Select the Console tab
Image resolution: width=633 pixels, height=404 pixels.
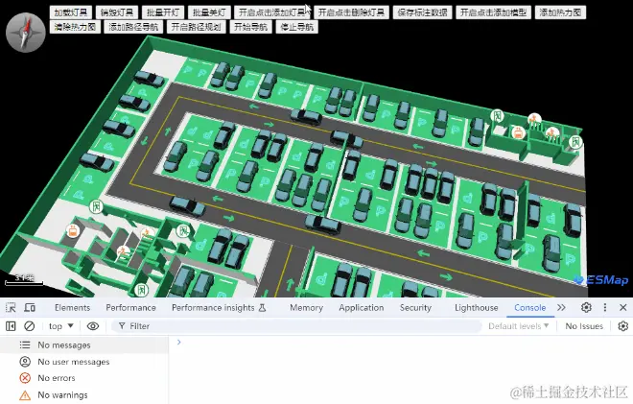[530, 307]
